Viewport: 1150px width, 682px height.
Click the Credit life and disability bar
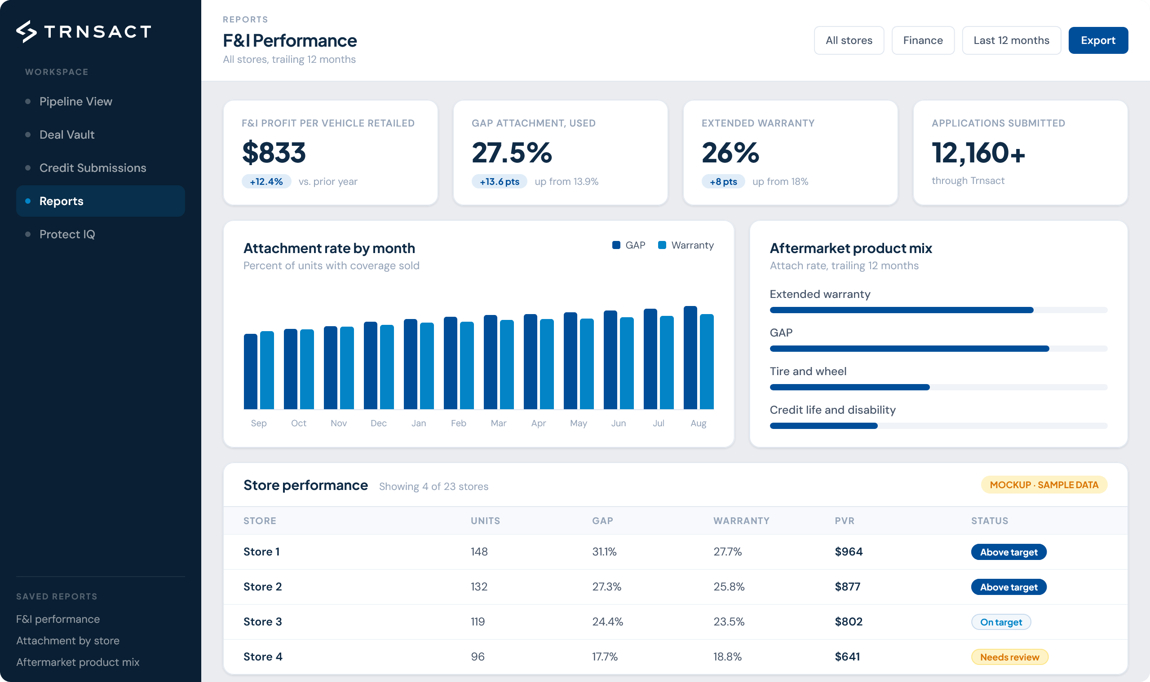938,426
